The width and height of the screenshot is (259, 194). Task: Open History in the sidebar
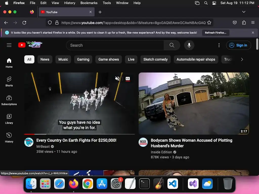(x=9, y=138)
